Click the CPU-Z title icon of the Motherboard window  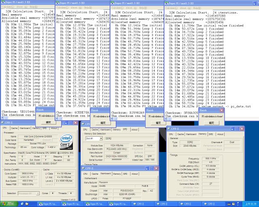[83, 168]
